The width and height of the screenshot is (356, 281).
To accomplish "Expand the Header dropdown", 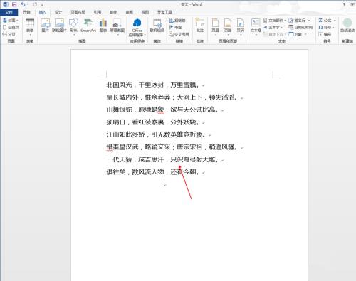I will tap(215, 35).
